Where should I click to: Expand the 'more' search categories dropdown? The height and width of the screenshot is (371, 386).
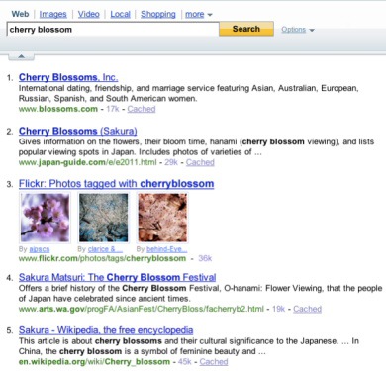(198, 15)
